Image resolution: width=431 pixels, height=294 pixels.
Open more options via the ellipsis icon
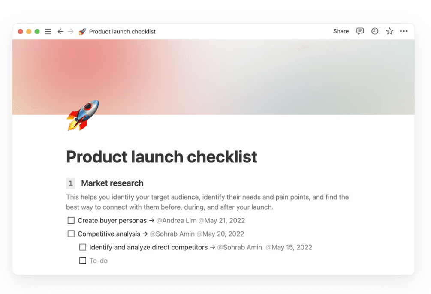tap(404, 31)
